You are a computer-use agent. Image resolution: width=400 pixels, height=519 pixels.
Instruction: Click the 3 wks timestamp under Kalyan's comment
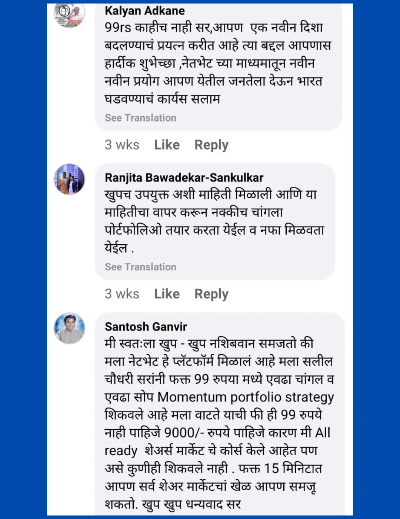(122, 145)
